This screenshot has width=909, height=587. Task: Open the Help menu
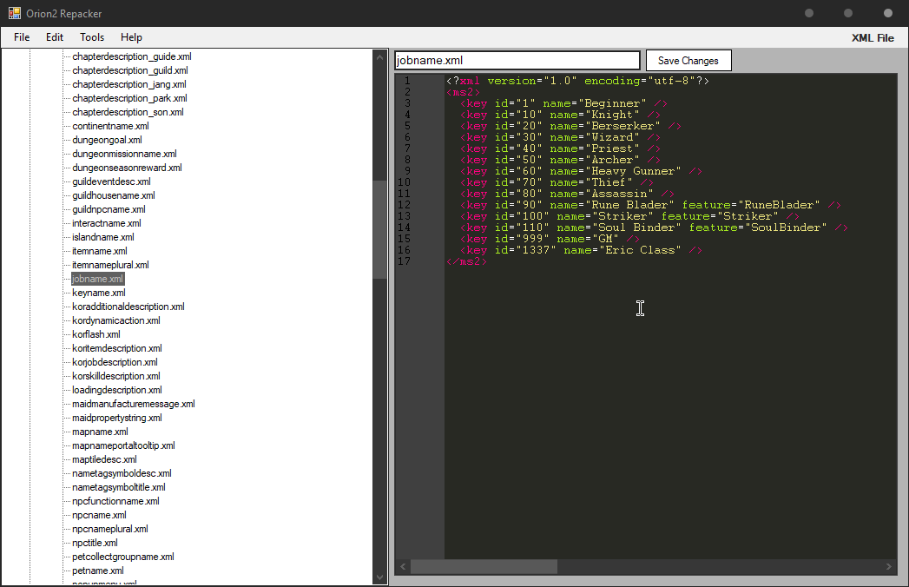[131, 37]
